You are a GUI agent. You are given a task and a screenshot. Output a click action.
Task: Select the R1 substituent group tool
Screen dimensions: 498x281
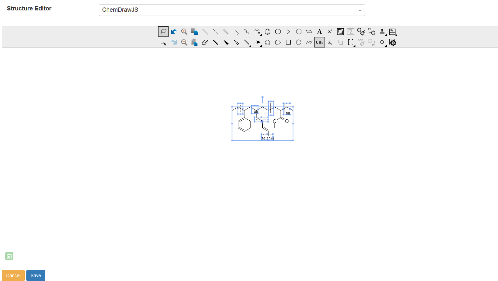pyautogui.click(x=393, y=32)
